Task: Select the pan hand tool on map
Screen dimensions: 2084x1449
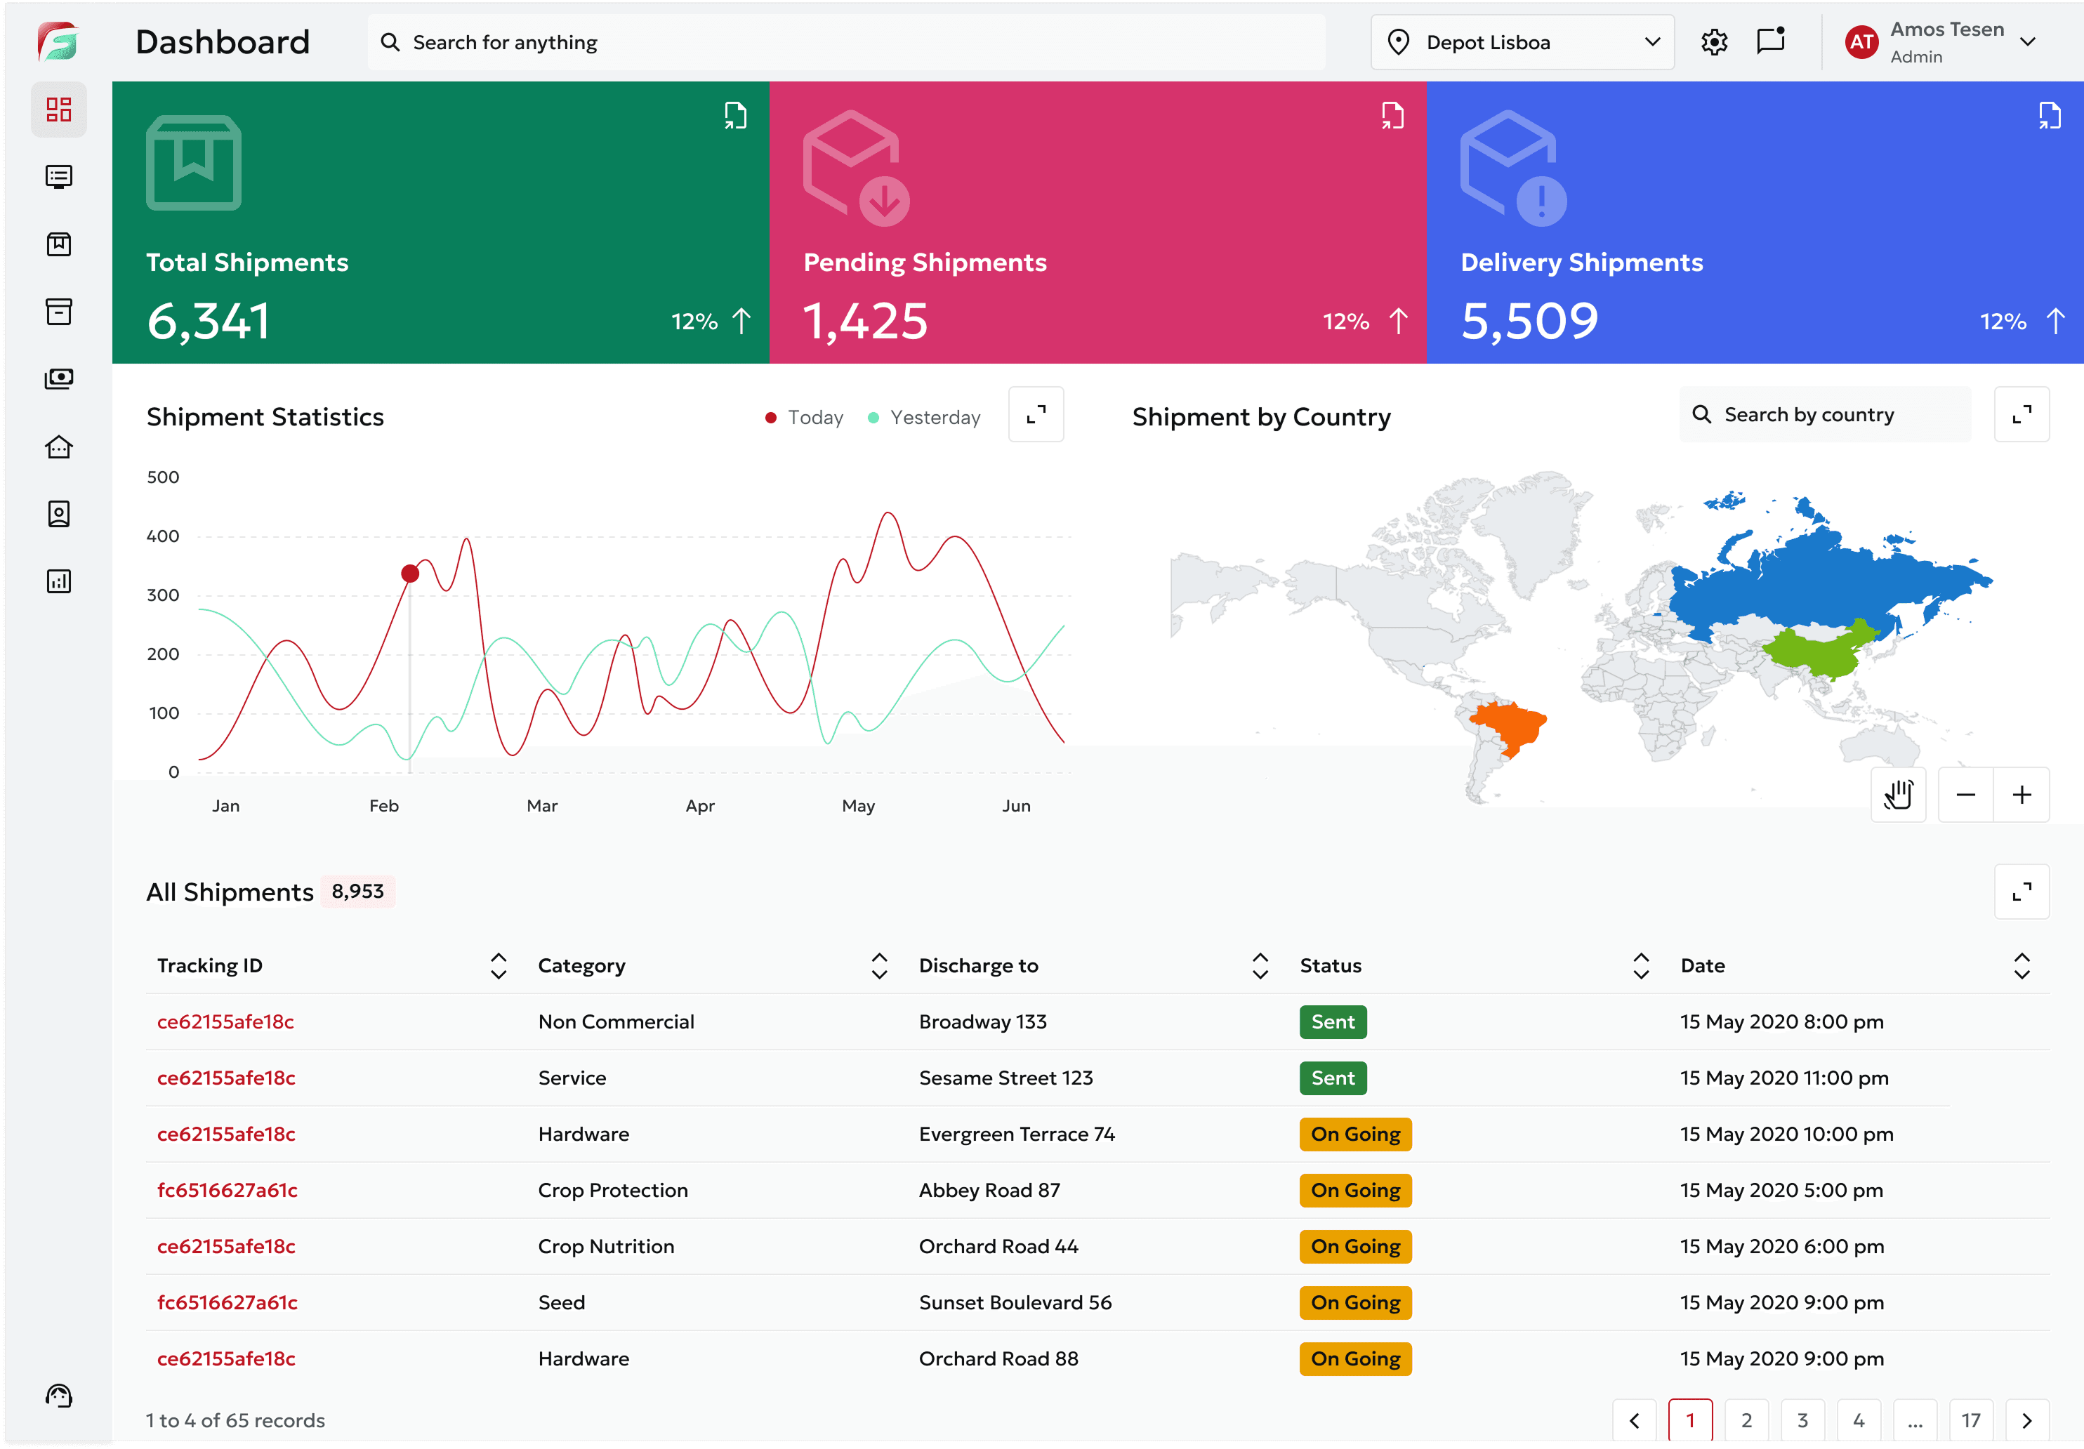Action: click(x=1898, y=795)
